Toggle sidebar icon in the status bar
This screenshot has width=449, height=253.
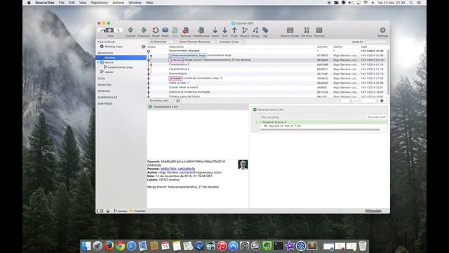click(100, 211)
